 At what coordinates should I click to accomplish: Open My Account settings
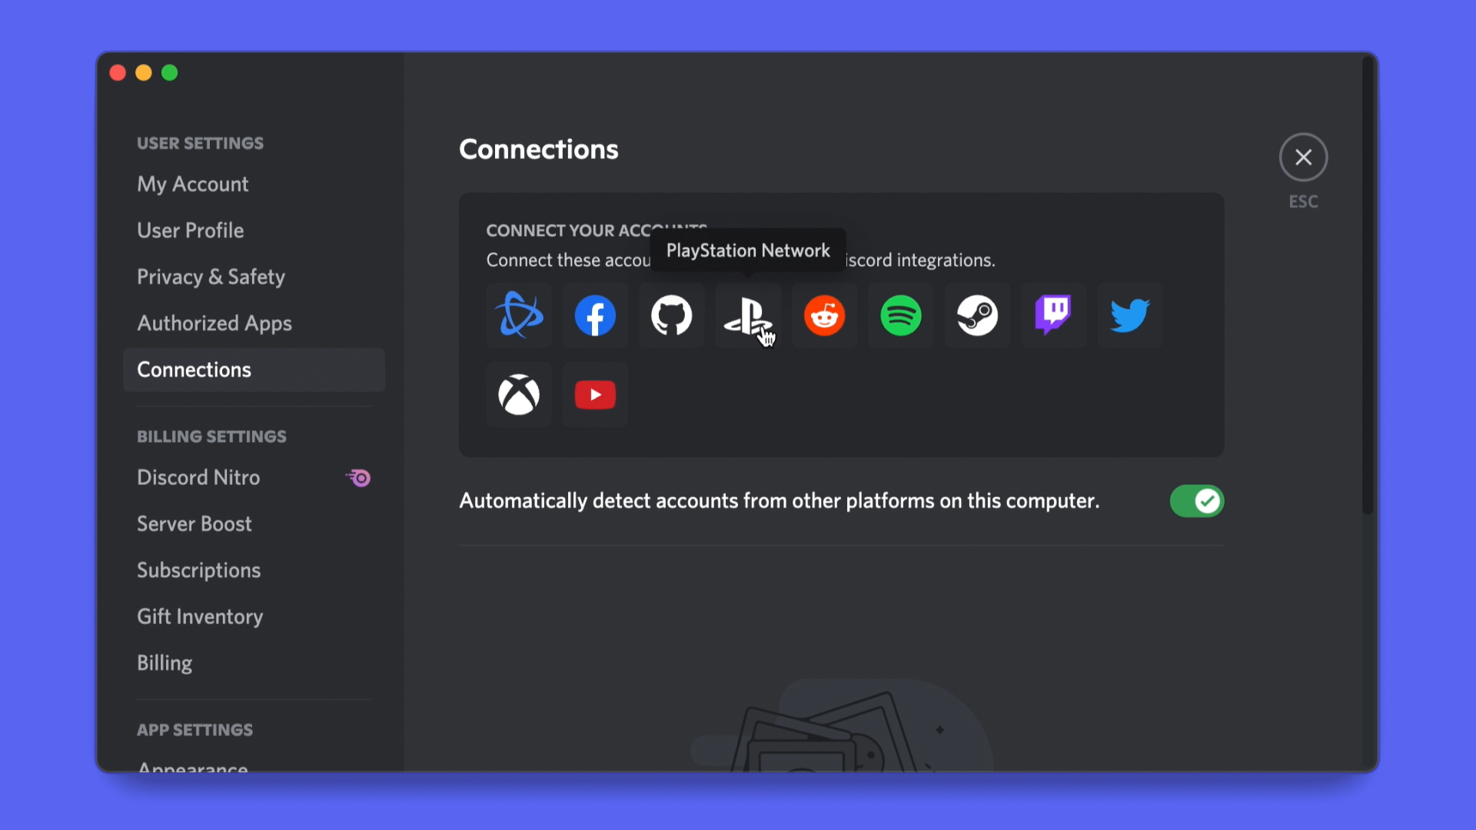pos(193,184)
